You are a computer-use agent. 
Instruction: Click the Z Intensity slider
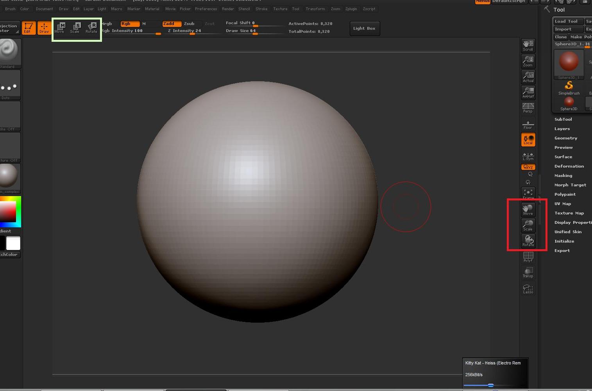point(192,31)
